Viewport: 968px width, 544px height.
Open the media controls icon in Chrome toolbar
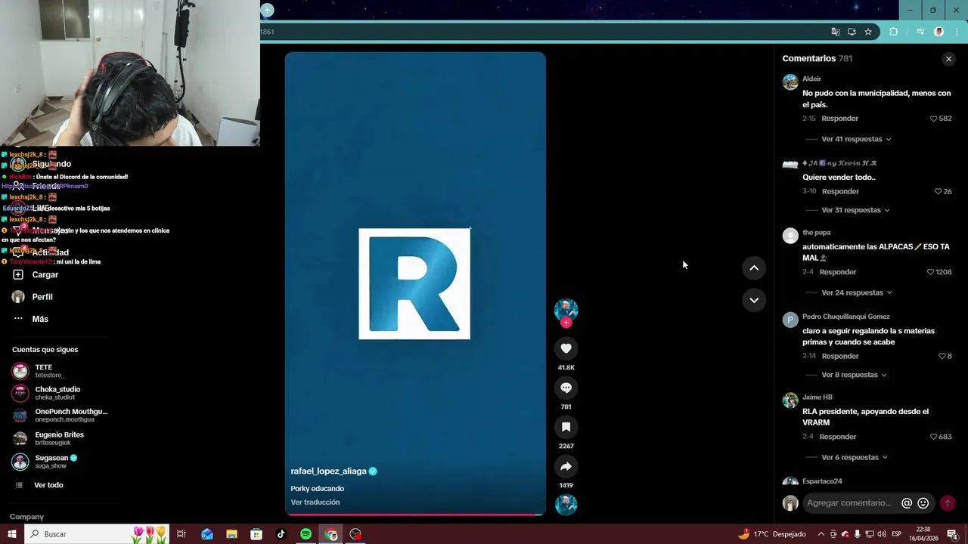[x=920, y=32]
